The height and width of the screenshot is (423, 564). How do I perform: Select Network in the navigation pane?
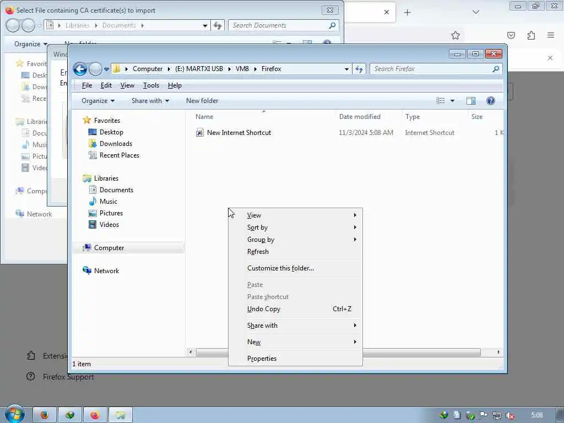[x=106, y=271]
